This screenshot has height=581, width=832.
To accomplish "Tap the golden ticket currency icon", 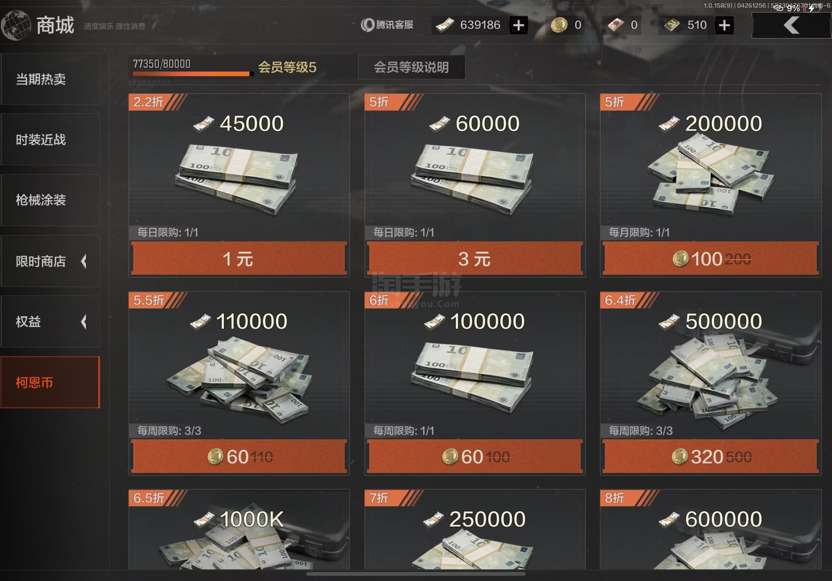I will (x=671, y=25).
